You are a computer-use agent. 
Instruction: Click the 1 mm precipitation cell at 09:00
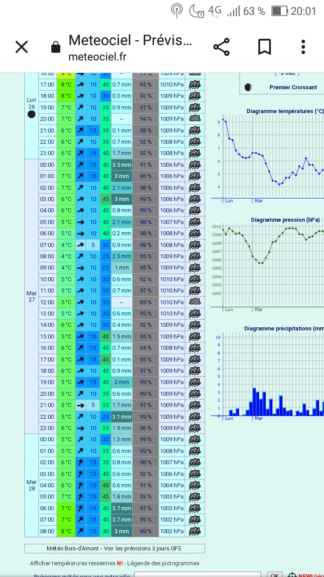click(121, 268)
